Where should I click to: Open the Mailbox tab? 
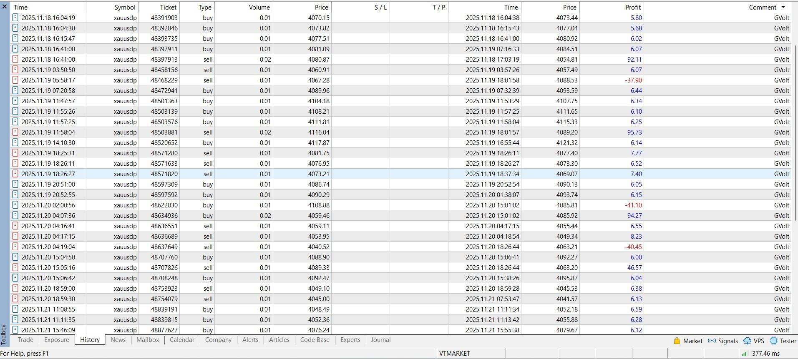tap(148, 340)
